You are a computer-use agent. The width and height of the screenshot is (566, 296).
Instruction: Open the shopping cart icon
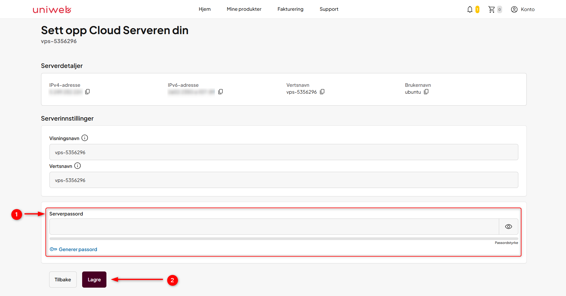[x=492, y=10]
